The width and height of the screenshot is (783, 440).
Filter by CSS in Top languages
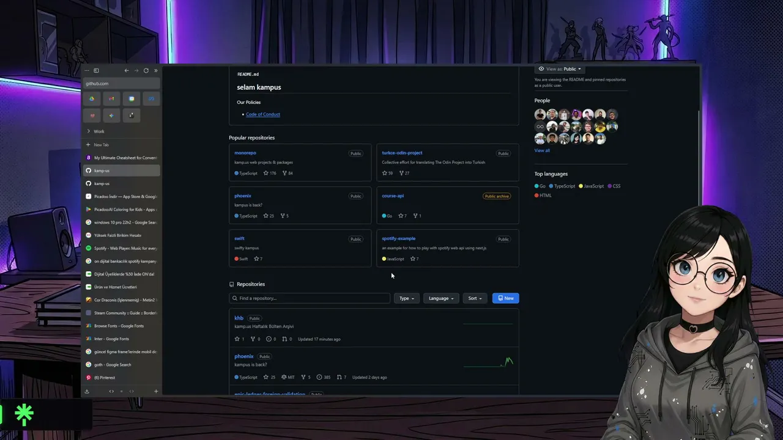(x=614, y=186)
